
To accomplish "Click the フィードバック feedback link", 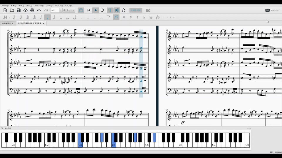I will (272, 11).
